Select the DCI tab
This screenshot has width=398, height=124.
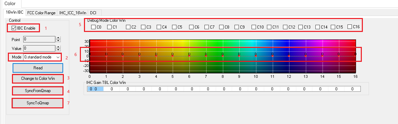pos(94,13)
